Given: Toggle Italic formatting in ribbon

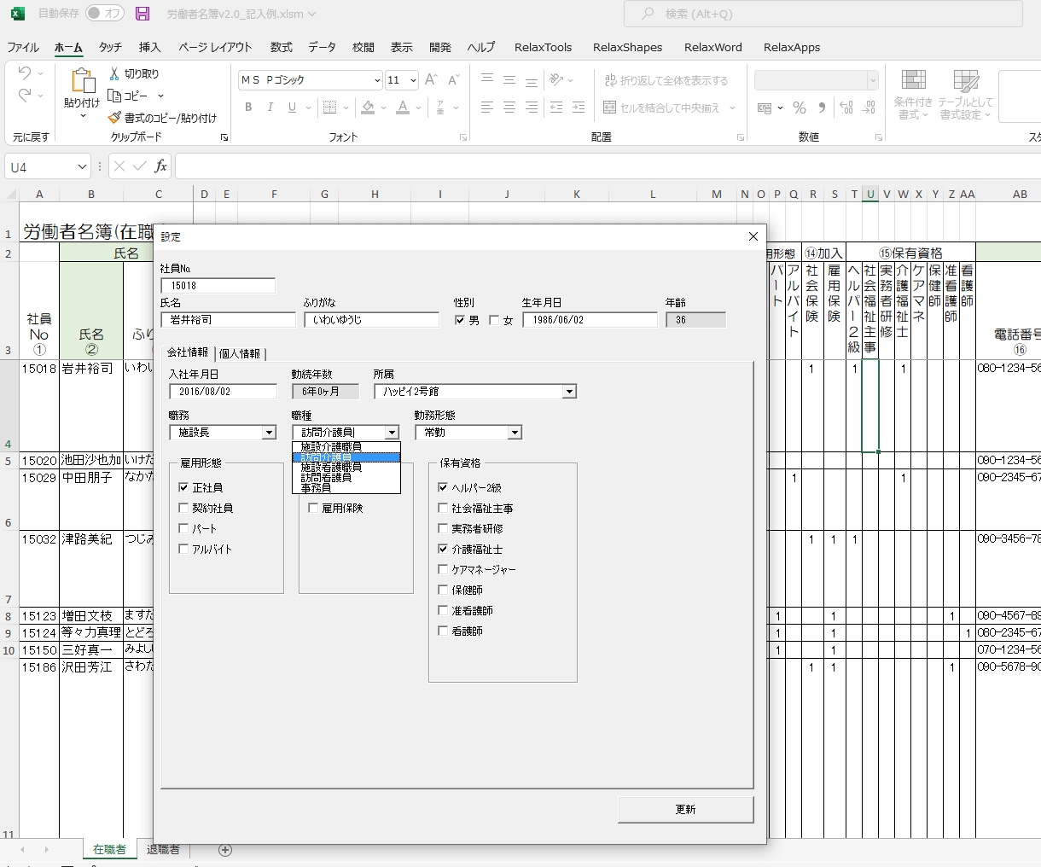Looking at the screenshot, I should 270,108.
